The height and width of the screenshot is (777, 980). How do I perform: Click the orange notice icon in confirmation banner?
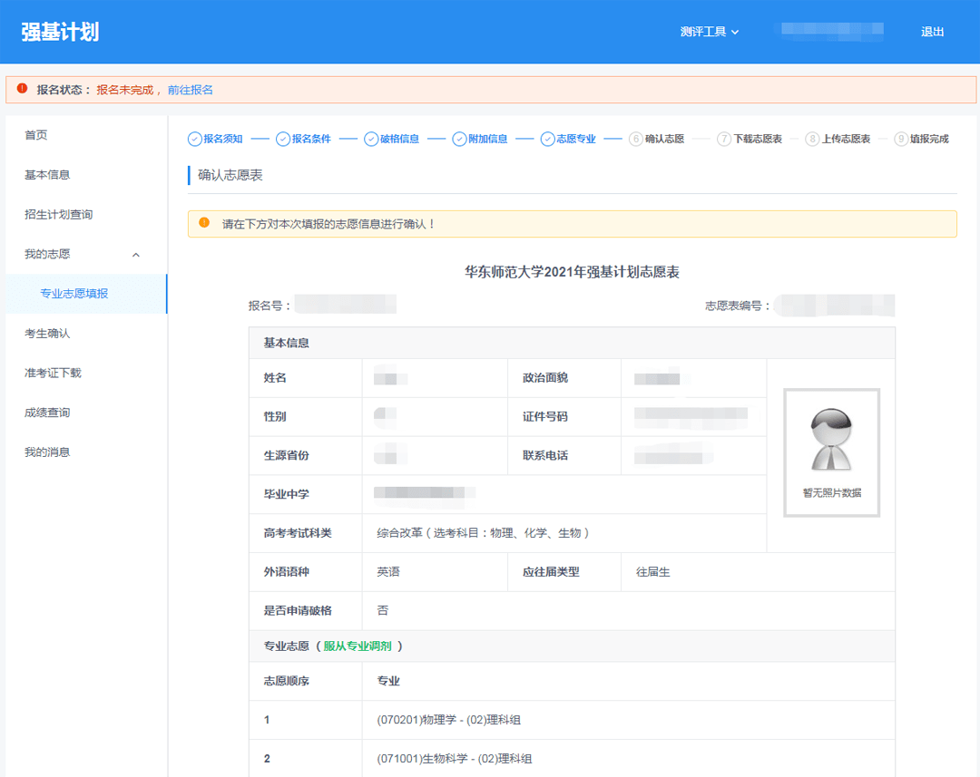pyautogui.click(x=204, y=223)
